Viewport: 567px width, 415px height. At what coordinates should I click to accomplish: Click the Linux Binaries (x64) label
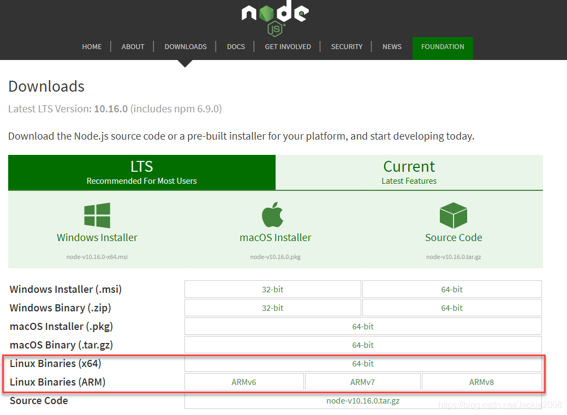click(55, 364)
